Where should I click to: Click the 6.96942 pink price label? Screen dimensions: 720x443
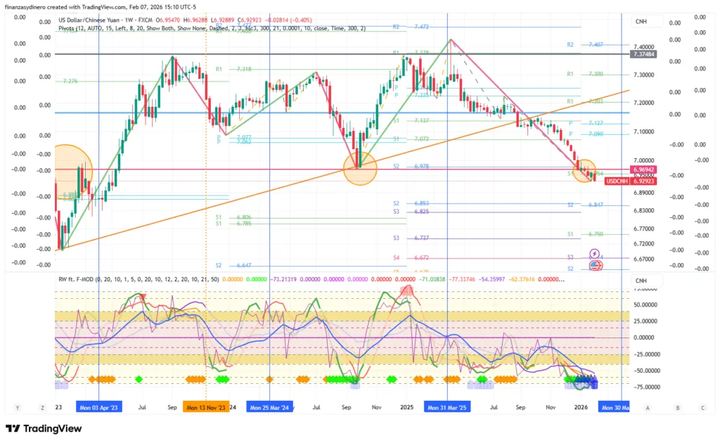tap(643, 169)
